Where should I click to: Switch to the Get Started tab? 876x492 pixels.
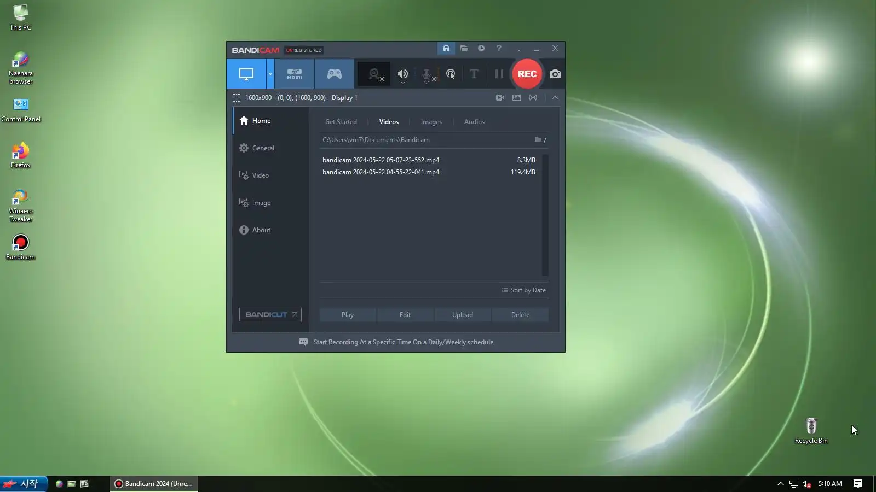pos(341,122)
